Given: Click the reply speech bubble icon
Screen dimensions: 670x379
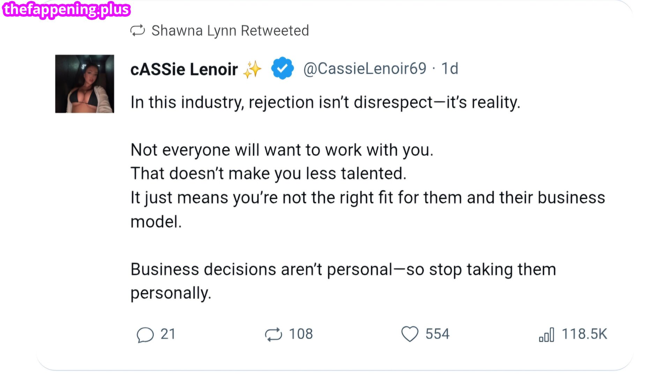Looking at the screenshot, I should 145,335.
